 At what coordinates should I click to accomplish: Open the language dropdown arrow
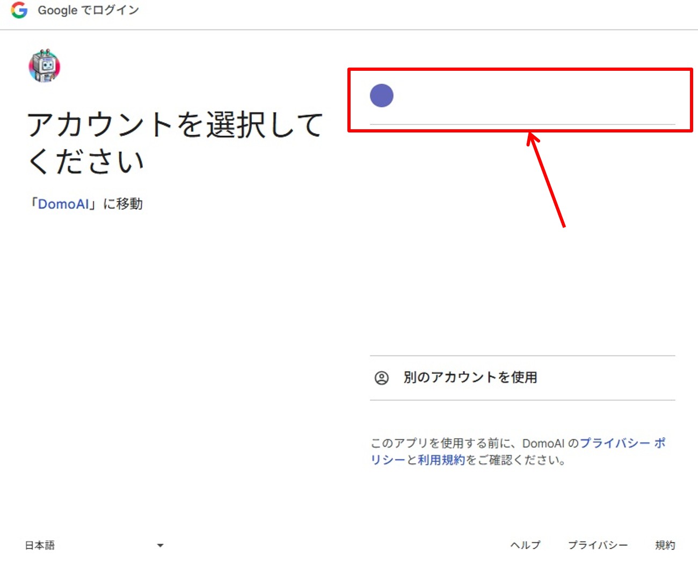coord(160,545)
